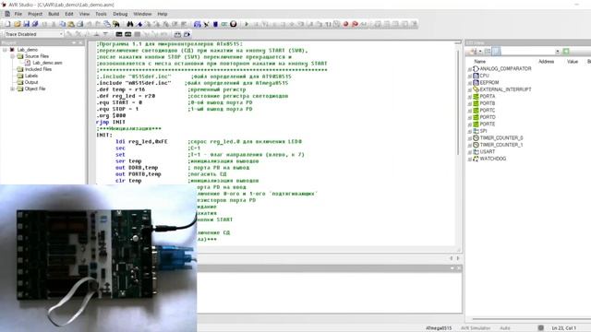Toggle bookmark with the blue flag icon
591x332 pixels.
tap(139, 24)
